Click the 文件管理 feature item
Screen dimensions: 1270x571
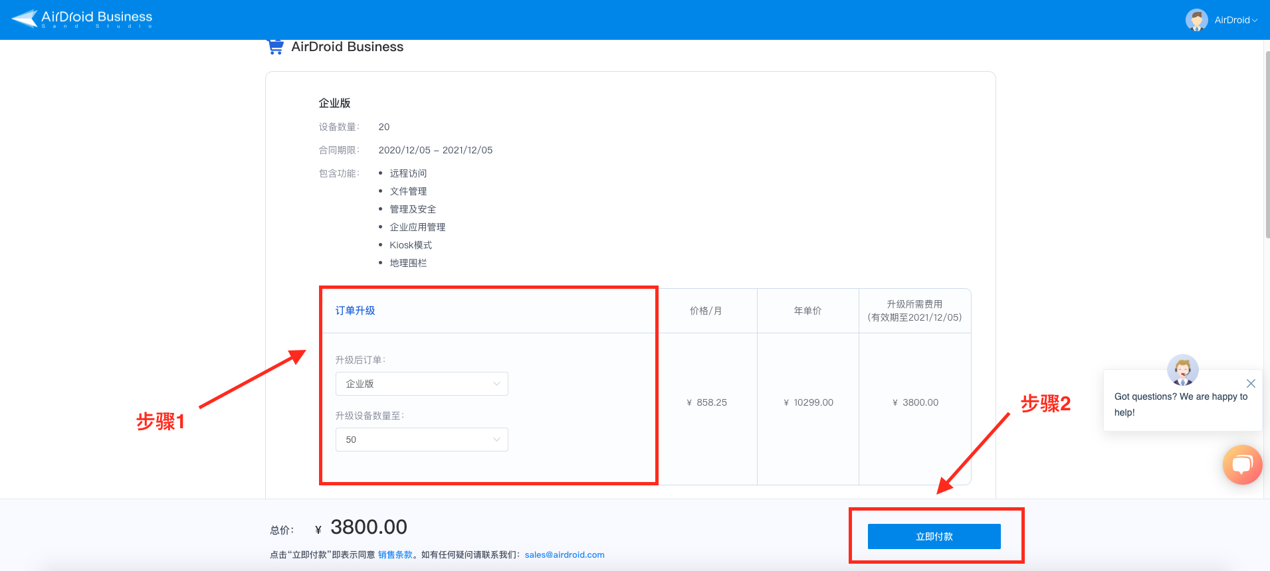pyautogui.click(x=408, y=191)
